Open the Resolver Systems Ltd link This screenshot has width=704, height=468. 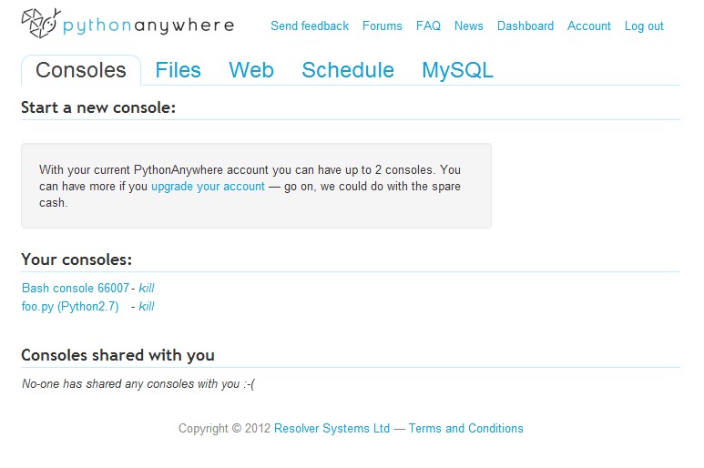click(332, 429)
